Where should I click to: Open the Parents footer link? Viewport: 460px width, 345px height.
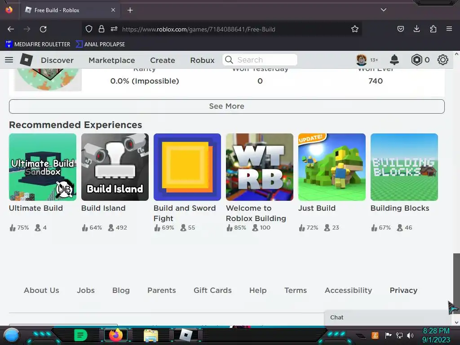point(162,290)
